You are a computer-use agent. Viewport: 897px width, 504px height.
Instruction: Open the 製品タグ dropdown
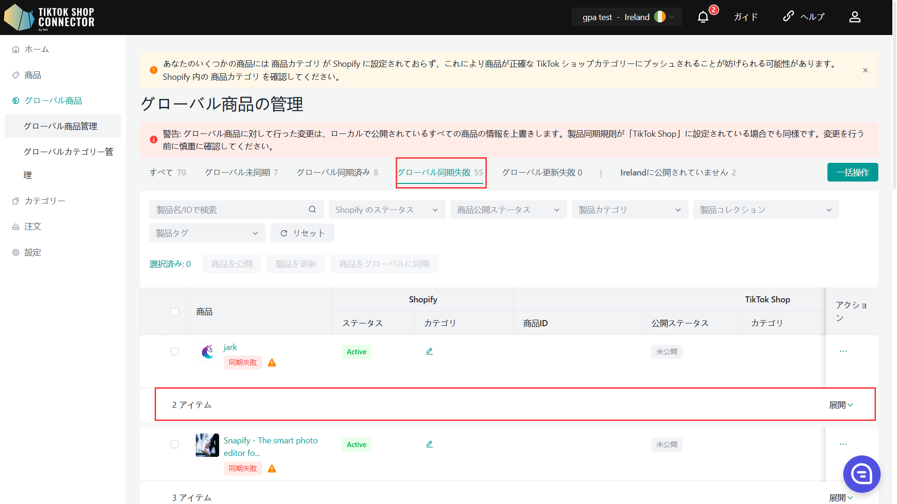(x=207, y=233)
